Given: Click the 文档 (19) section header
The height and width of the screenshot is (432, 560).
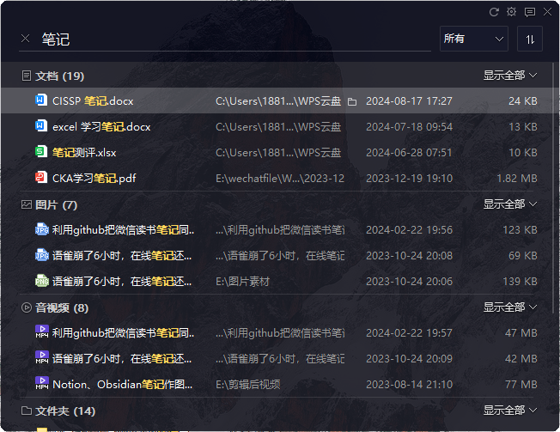Looking at the screenshot, I should click(59, 76).
